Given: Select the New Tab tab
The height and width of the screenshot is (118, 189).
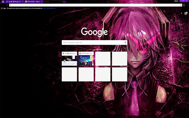Looking at the screenshot, I should point(53,2).
